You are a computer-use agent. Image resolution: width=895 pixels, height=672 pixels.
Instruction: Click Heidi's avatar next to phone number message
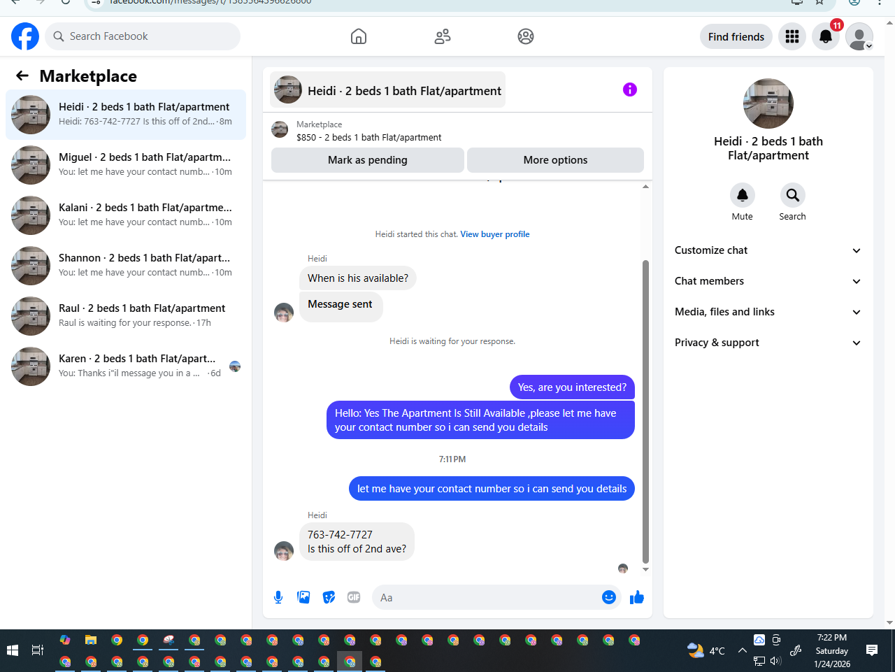284,551
